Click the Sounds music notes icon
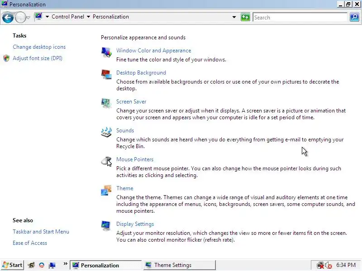The width and height of the screenshot is (362, 271). pyautogui.click(x=106, y=132)
